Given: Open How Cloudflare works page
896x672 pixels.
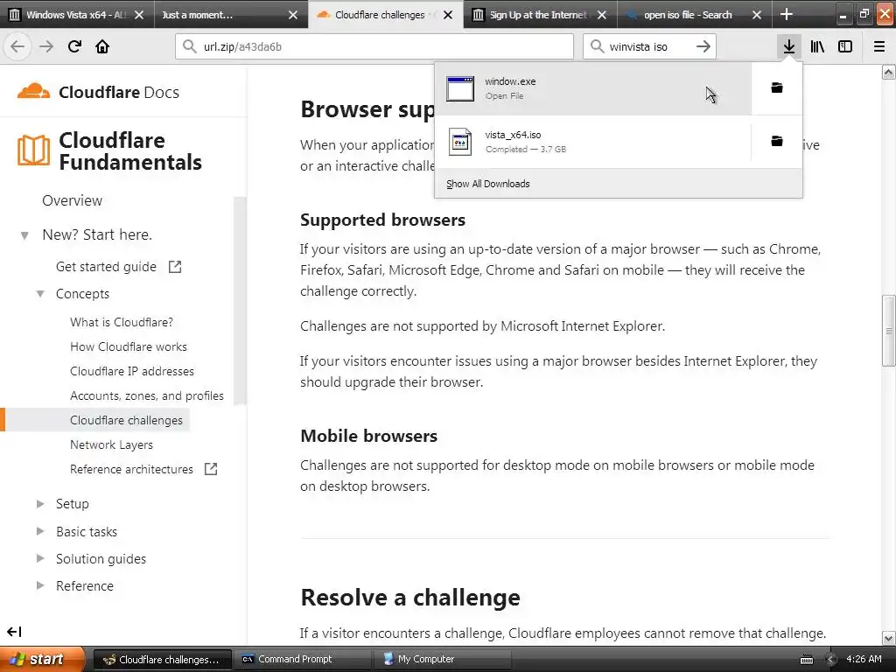Looking at the screenshot, I should tap(129, 346).
